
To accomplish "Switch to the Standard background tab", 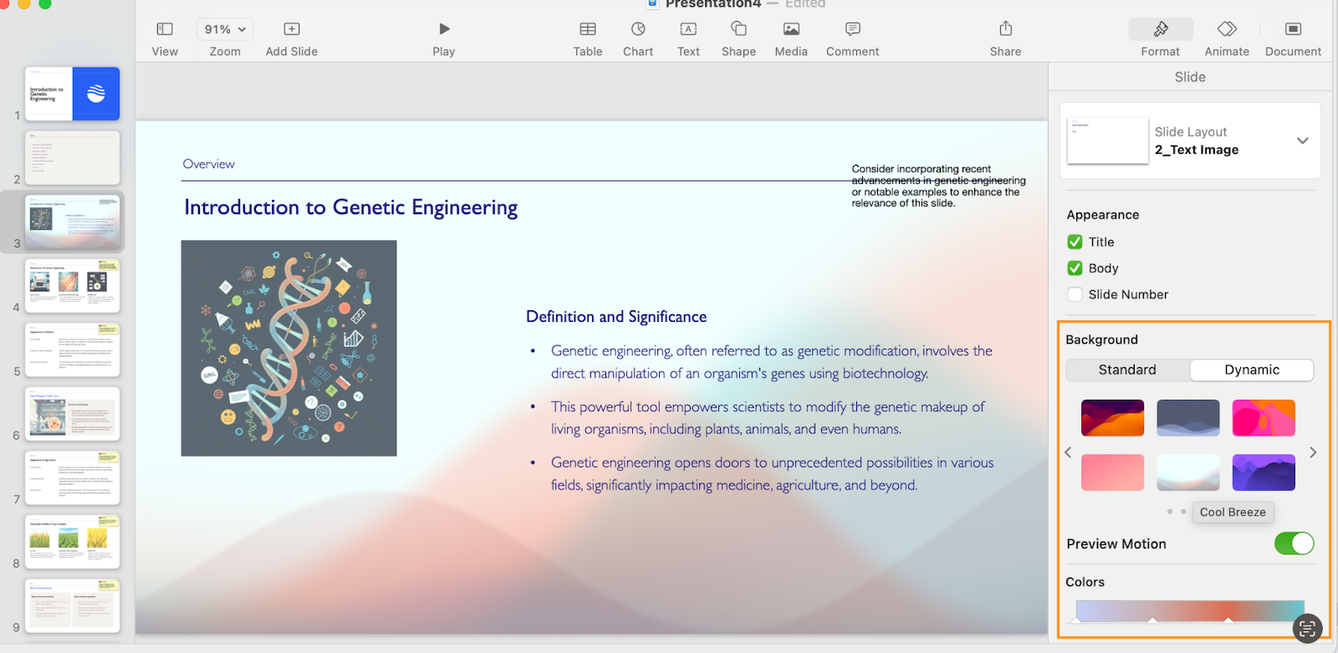I will point(1127,370).
